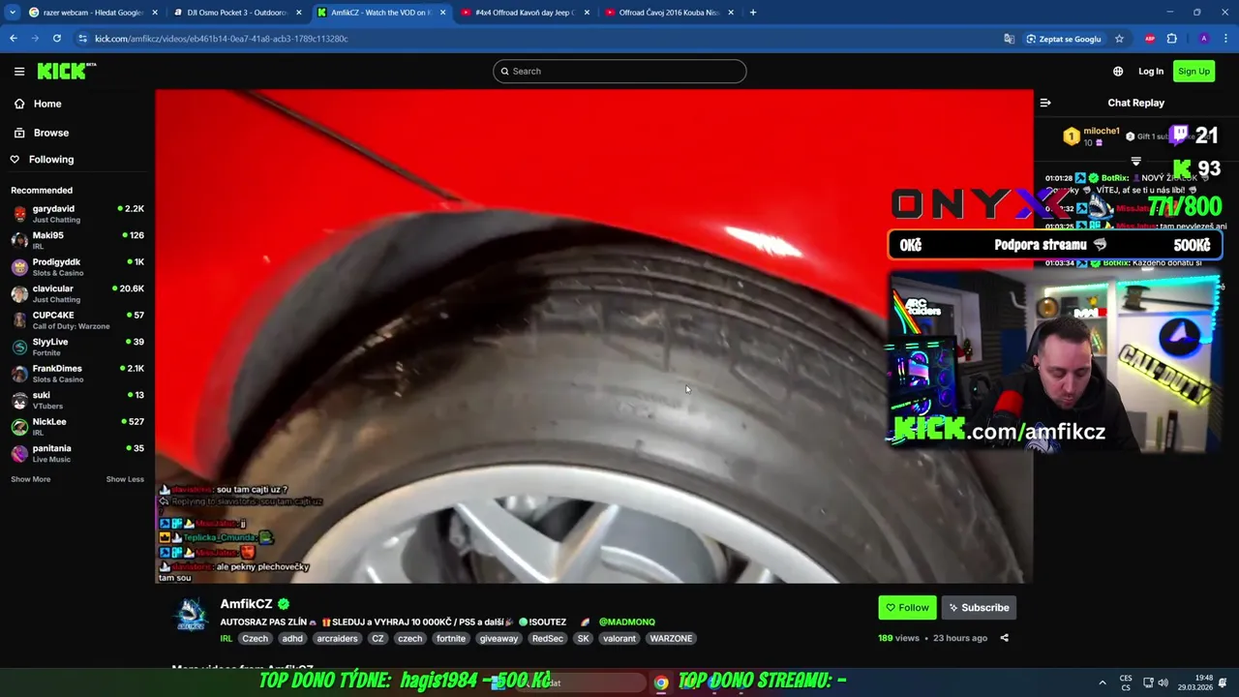Reload the current page
Viewport: 1239px width, 697px height.
coord(57,39)
